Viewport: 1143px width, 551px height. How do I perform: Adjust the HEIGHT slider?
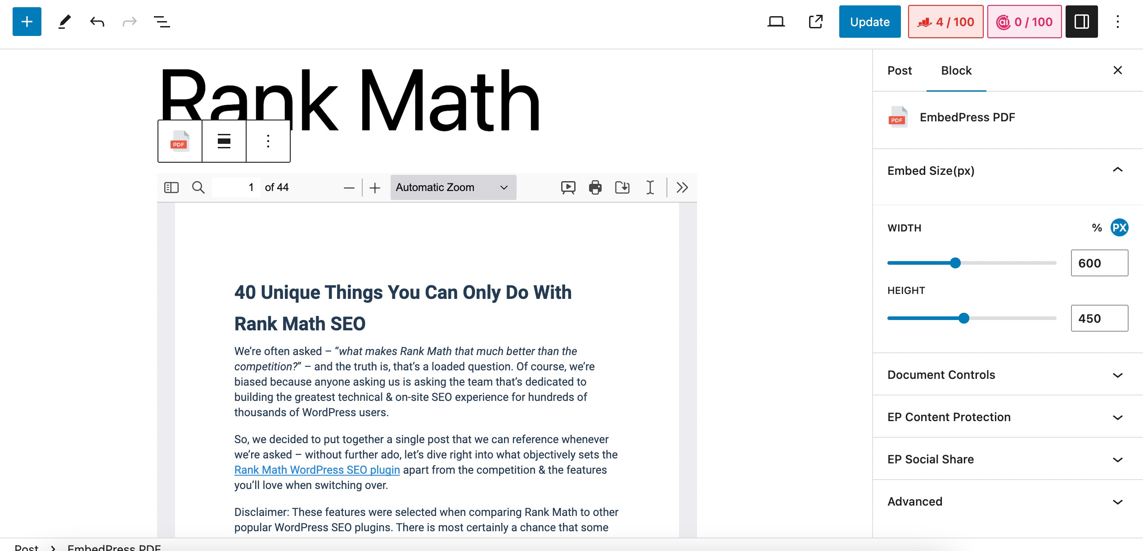[x=972, y=318]
